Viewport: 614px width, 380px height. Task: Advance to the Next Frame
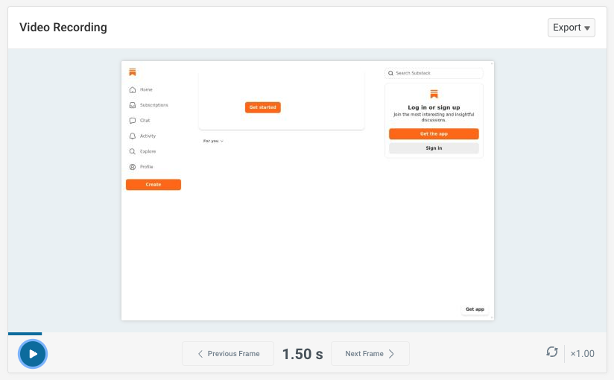tap(370, 354)
